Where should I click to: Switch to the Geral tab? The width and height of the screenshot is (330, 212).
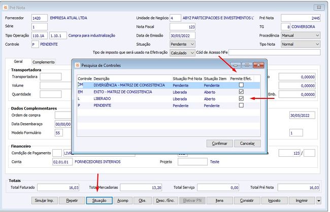click(x=18, y=61)
